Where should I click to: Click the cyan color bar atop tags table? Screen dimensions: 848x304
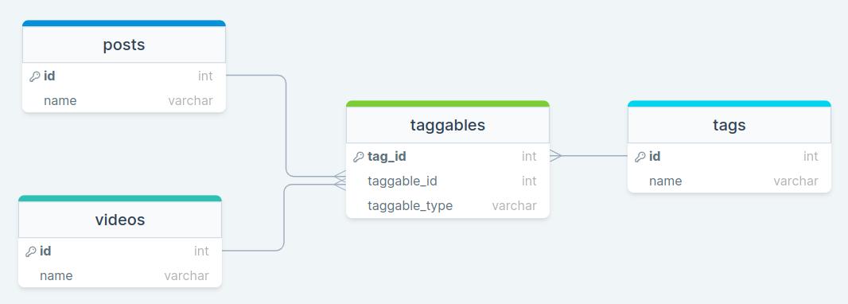click(729, 103)
